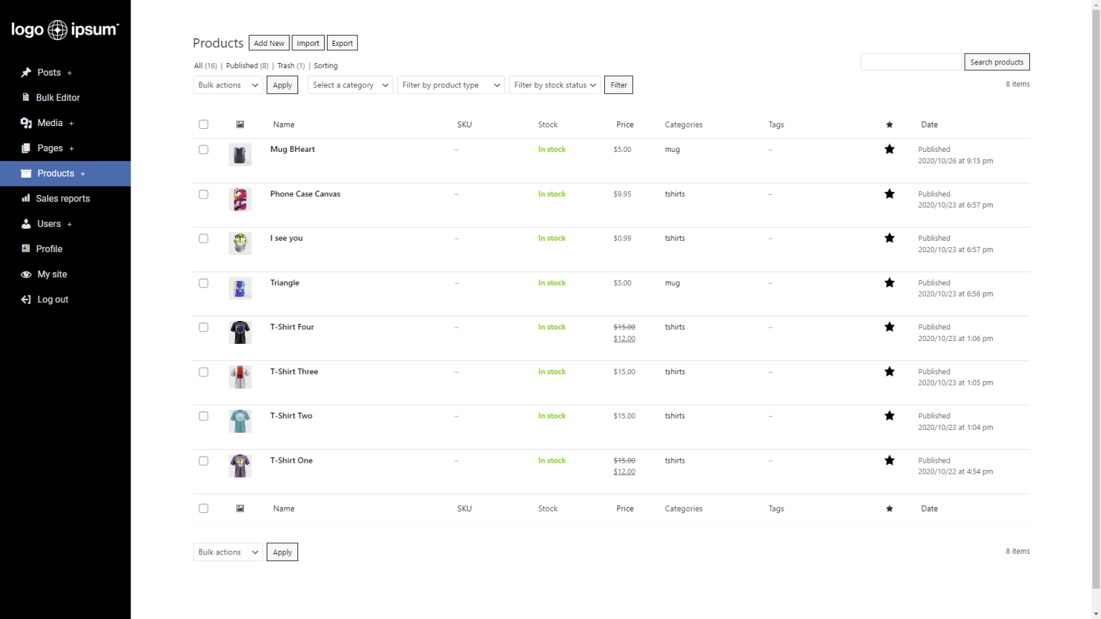Select all products via header checkbox
Screen dimensions: 1101x619
204,124
